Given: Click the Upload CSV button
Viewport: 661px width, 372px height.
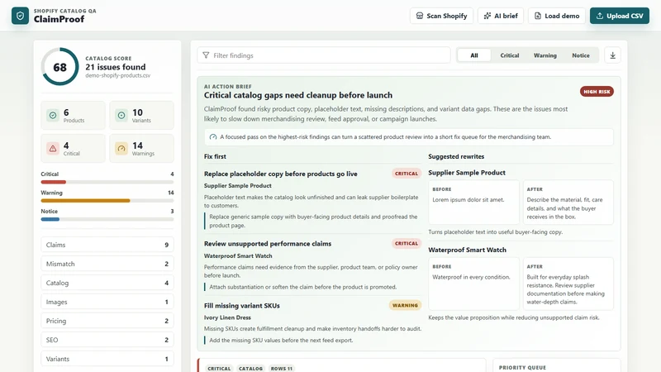Looking at the screenshot, I should coord(619,16).
